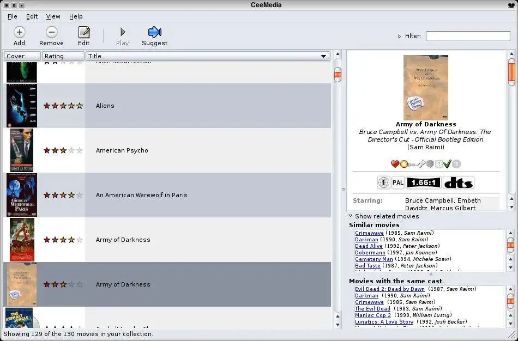Click the Add movie toolbar icon

click(x=19, y=32)
